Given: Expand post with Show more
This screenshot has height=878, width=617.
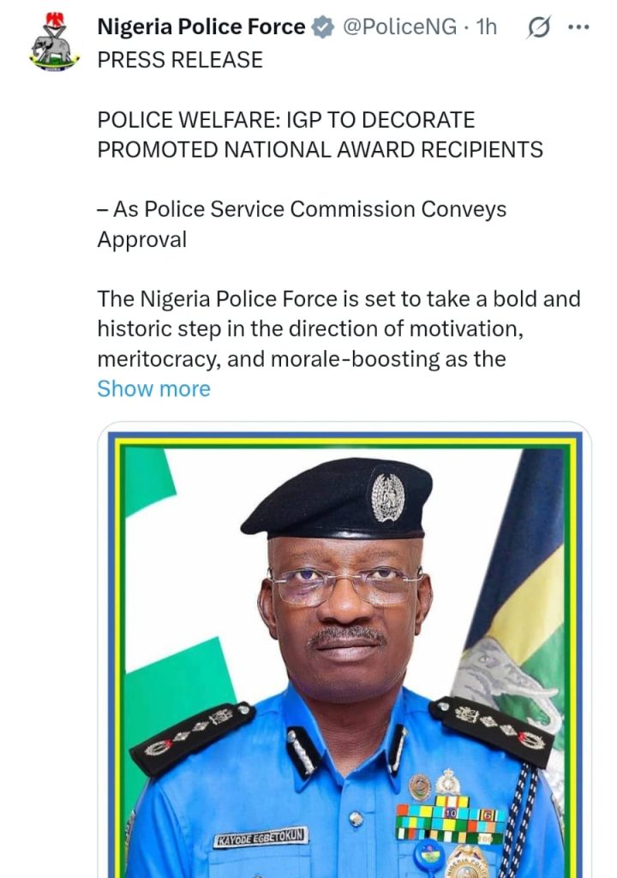Looking at the screenshot, I should pos(154,388).
